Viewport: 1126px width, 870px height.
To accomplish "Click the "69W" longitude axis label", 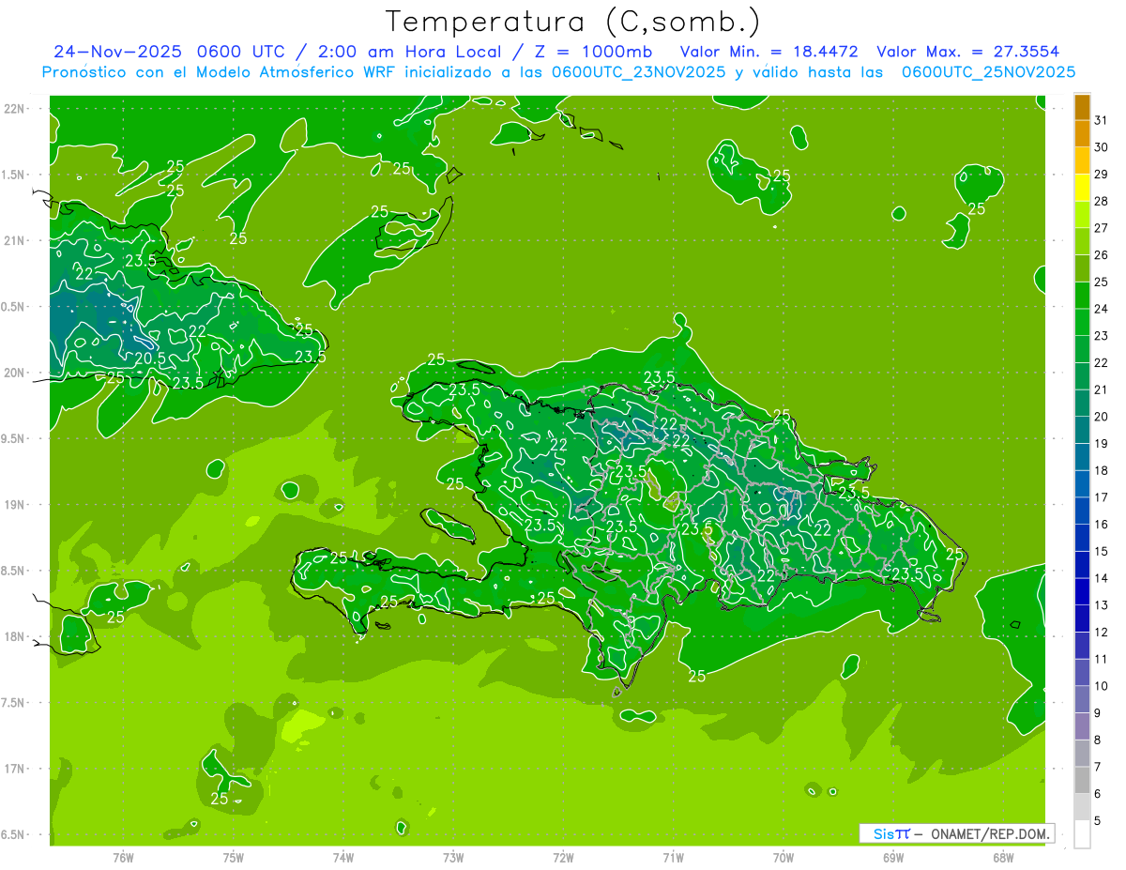I will pyautogui.click(x=893, y=858).
